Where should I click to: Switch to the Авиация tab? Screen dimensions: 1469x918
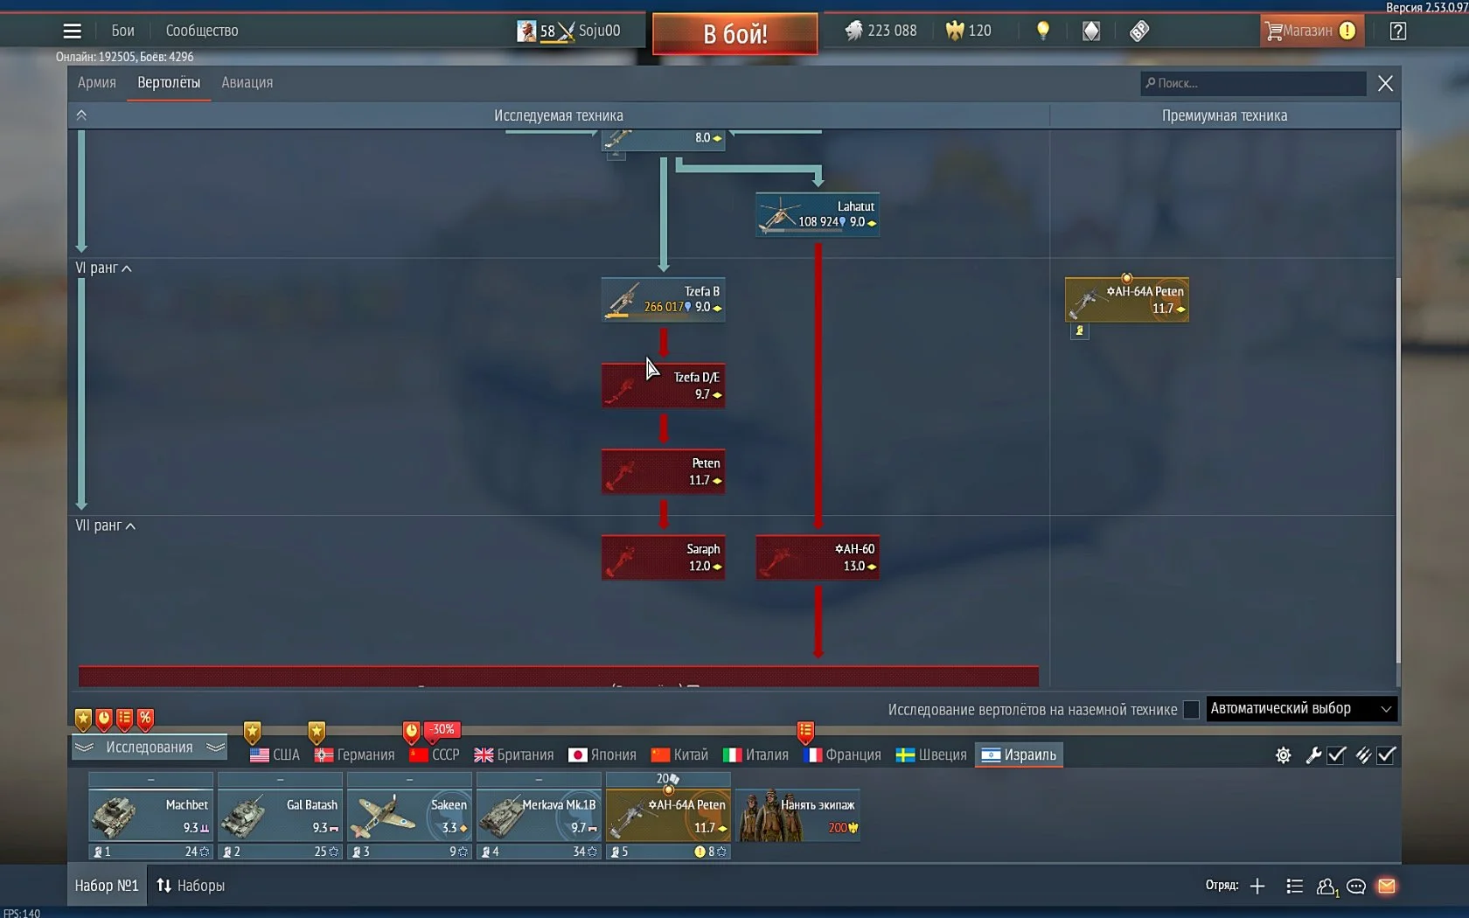[247, 82]
